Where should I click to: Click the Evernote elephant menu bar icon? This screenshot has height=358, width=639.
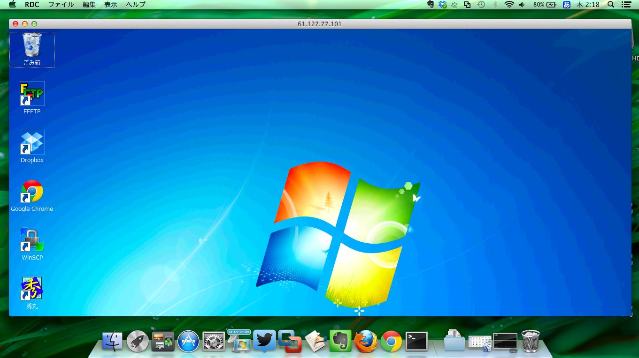click(431, 5)
